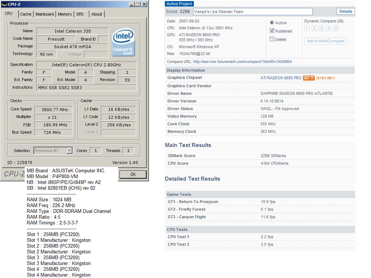This screenshot has height=278, width=371.
Task: Click the Code Name value Prescott
Action: tap(56, 39)
